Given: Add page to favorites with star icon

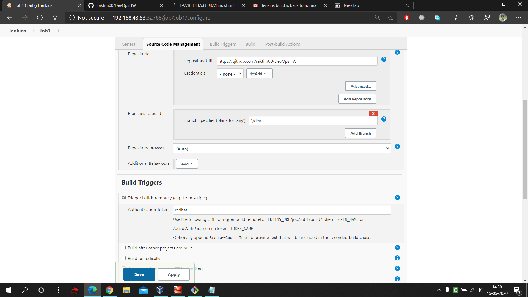Looking at the screenshot, I should pos(390,18).
